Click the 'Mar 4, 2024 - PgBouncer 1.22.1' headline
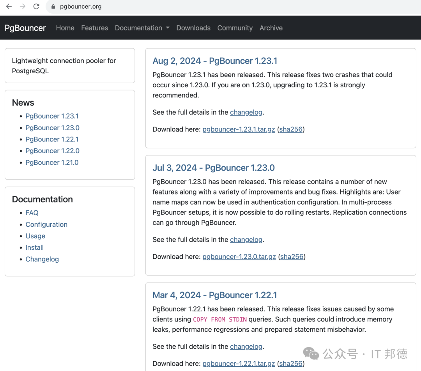This screenshot has height=371, width=421. click(214, 295)
